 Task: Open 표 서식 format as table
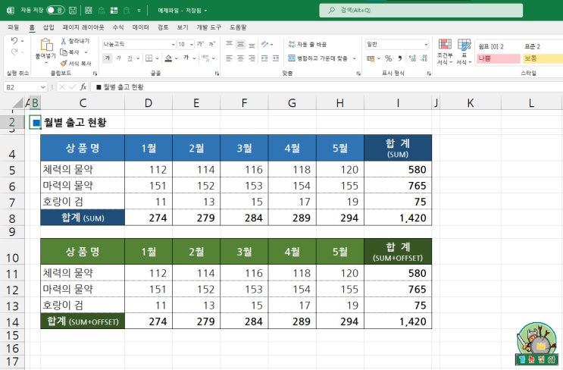464,52
